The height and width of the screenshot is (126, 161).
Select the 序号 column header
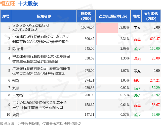click(6, 16)
